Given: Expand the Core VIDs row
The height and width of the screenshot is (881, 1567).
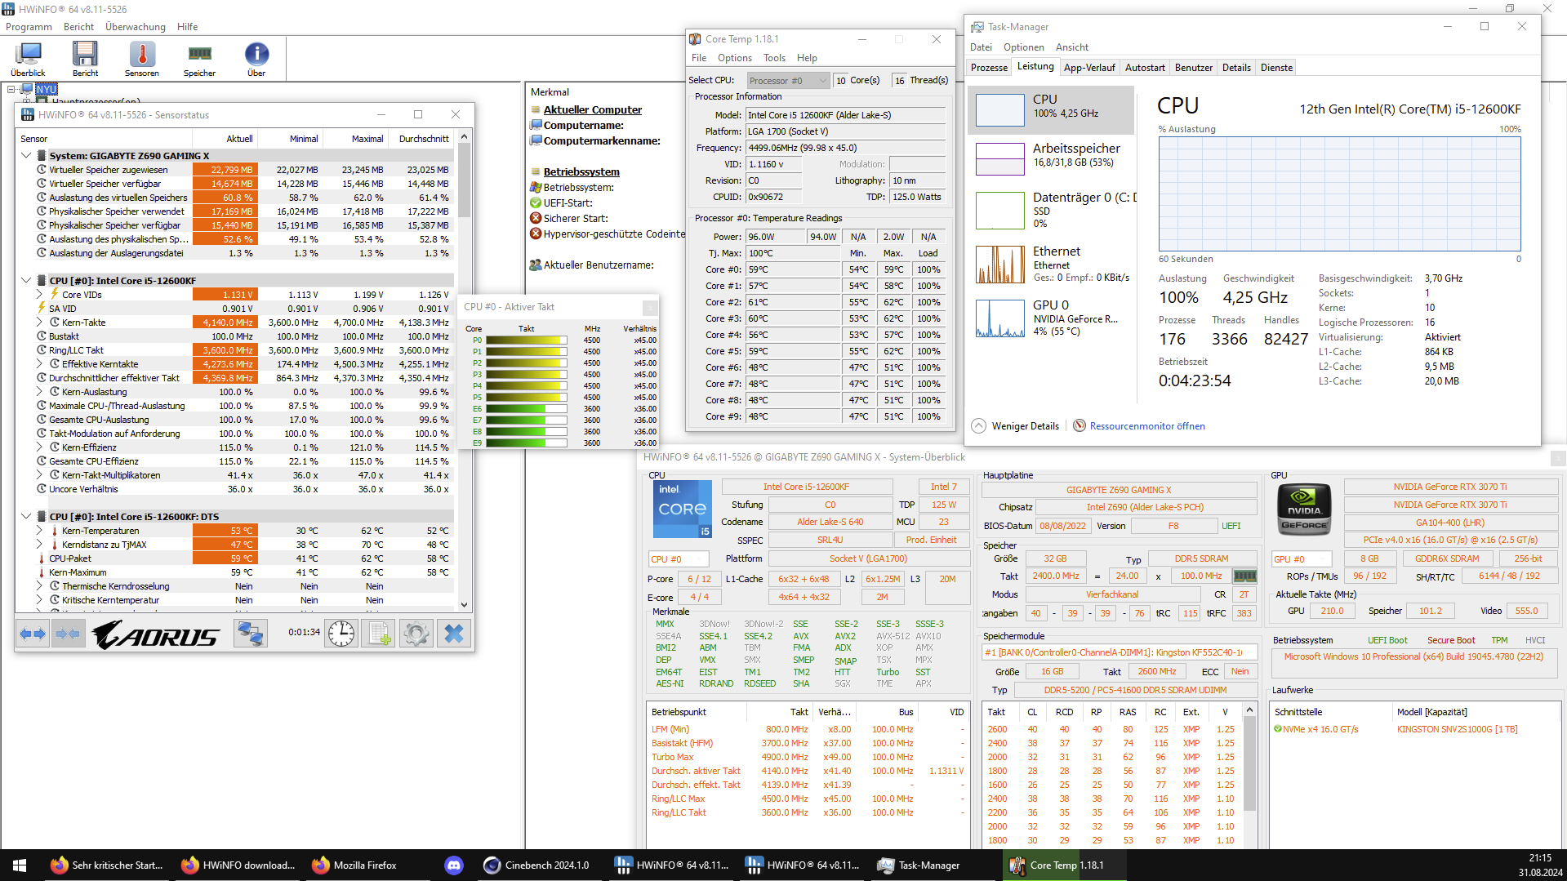Looking at the screenshot, I should coord(39,294).
